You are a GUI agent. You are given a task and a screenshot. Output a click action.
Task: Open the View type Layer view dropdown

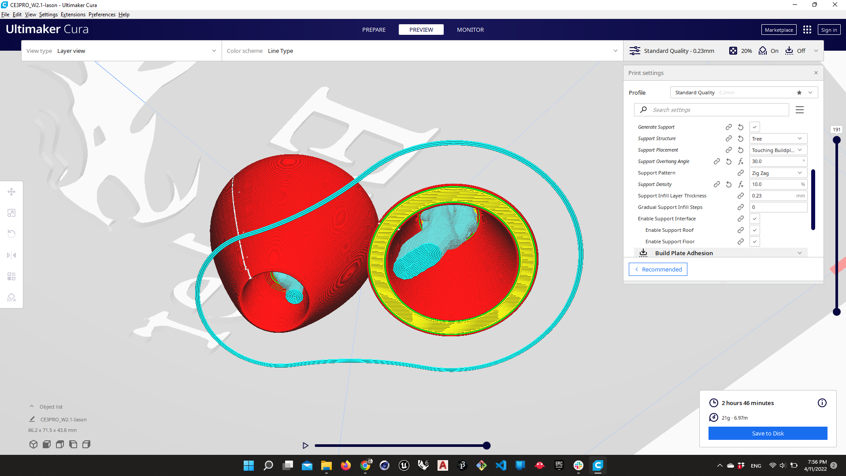[122, 51]
